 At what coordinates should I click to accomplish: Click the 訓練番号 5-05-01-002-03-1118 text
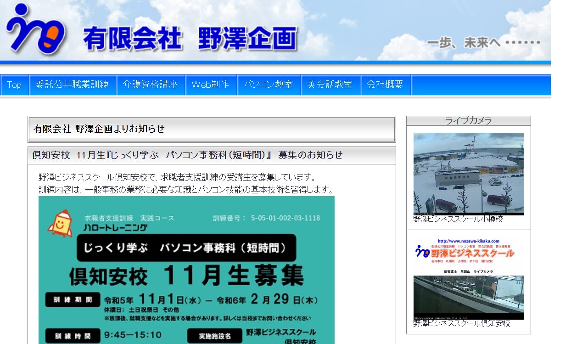267,218
